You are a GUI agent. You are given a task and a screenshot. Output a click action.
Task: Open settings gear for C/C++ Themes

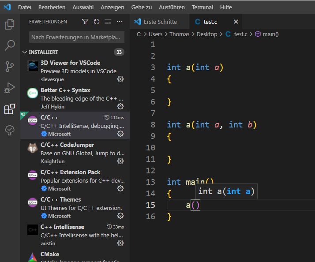click(x=120, y=216)
